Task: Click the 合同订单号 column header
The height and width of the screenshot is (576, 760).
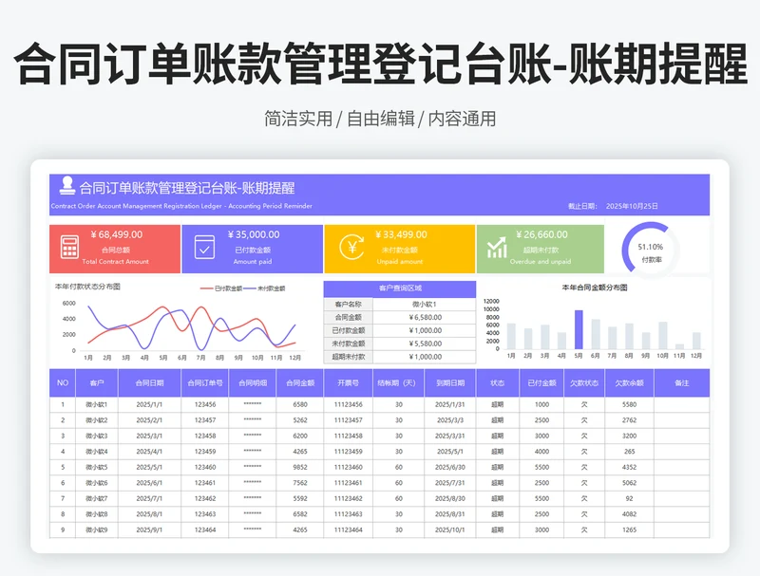Action: coord(205,382)
